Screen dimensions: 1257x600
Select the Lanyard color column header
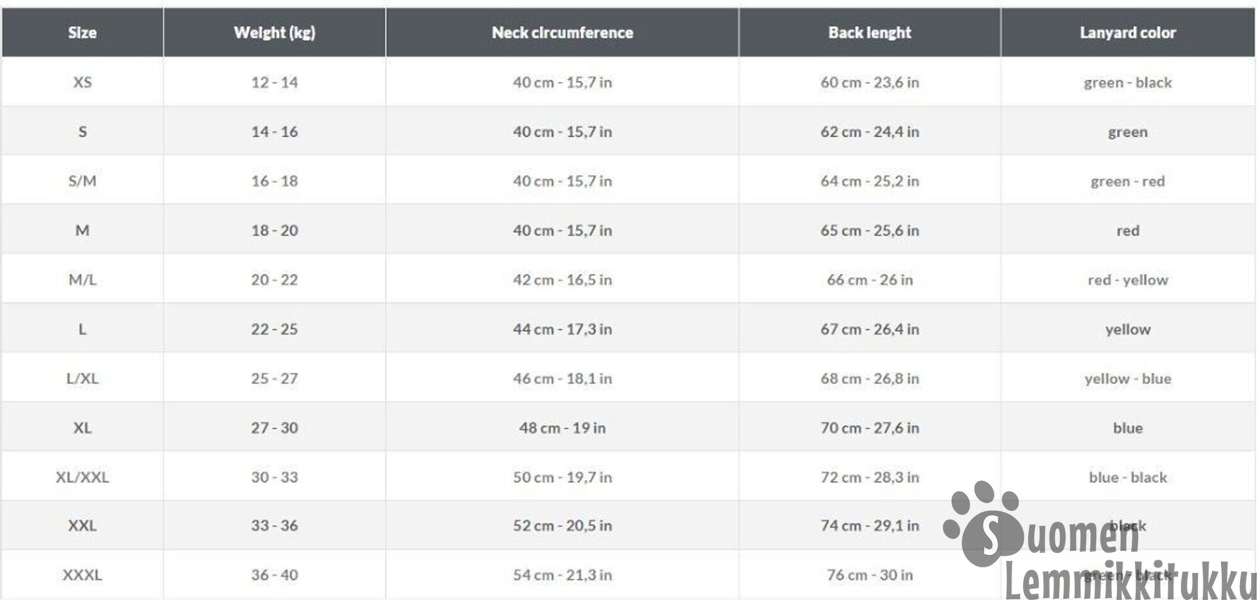coord(1128,32)
